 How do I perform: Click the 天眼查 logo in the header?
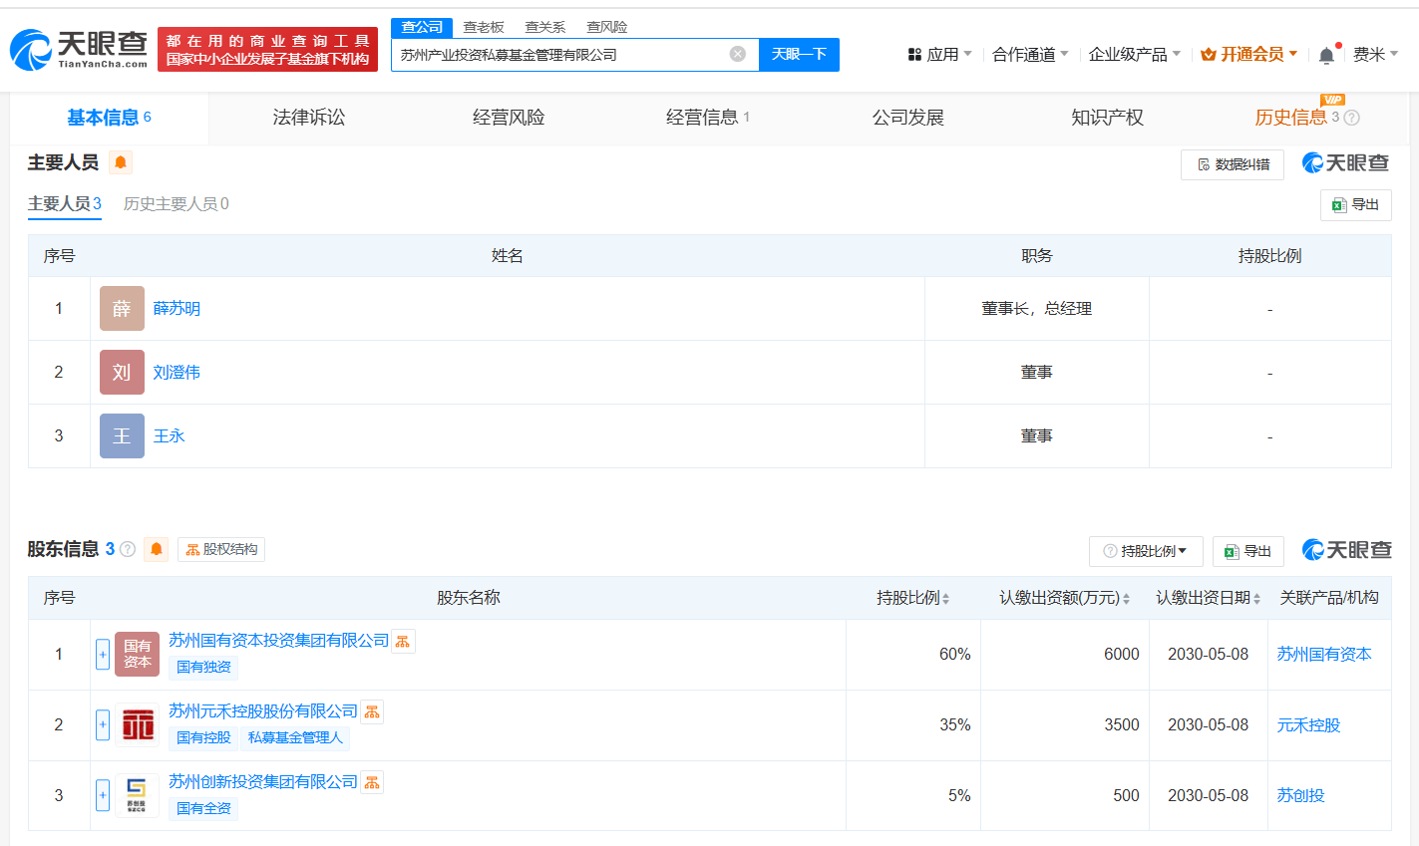click(80, 49)
